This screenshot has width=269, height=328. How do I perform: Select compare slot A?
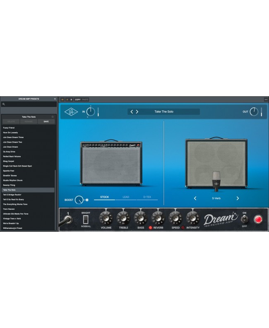67,100
